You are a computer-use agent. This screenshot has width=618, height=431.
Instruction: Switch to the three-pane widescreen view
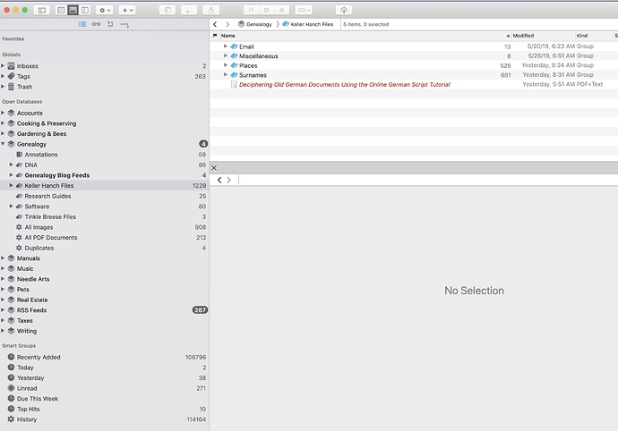85,10
